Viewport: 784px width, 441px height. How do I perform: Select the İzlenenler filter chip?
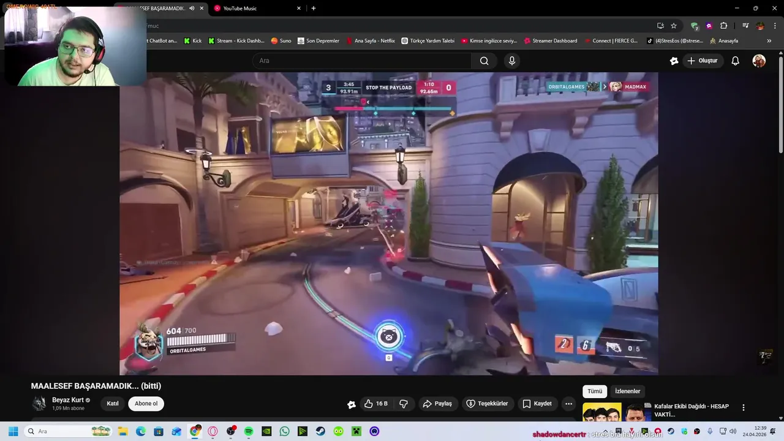pos(628,391)
